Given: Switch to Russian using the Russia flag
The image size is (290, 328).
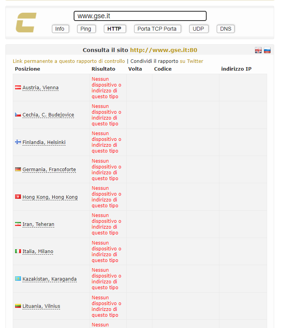Looking at the screenshot, I should coord(267,50).
